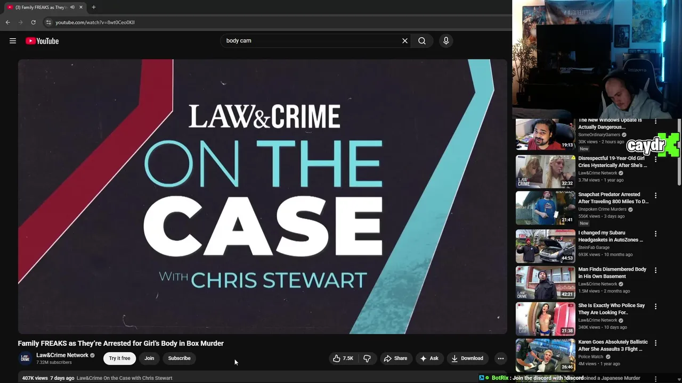Open the Ask AI button
682x383 pixels.
[429, 358]
